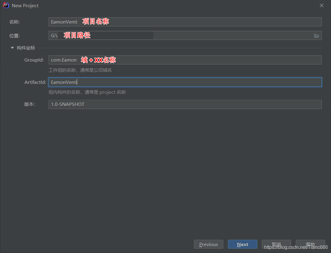The image size is (331, 253).
Task: Click the 名称 label
Action: [14, 22]
